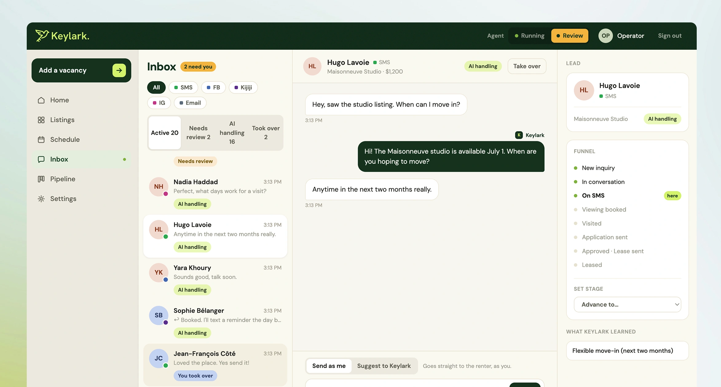Image resolution: width=721 pixels, height=387 pixels.
Task: Go to Listings in sidebar
Action: click(x=81, y=120)
